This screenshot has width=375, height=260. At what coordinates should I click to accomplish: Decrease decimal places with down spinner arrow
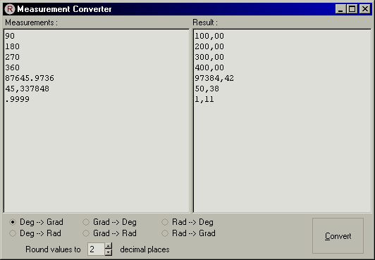click(109, 252)
